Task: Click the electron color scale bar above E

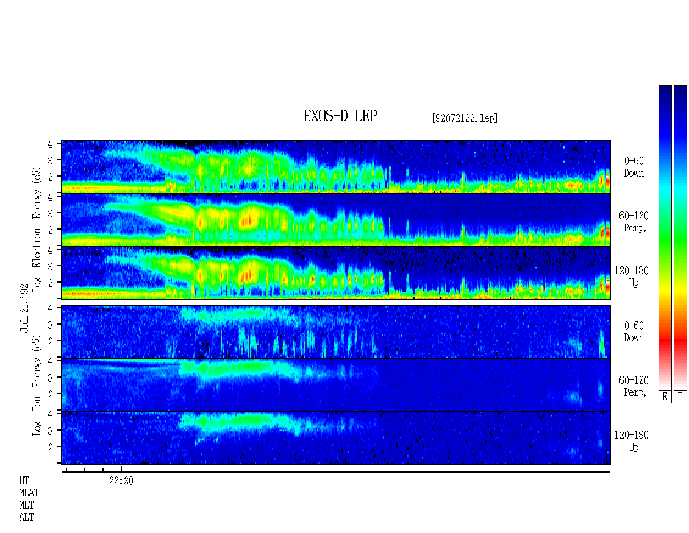Action: [665, 238]
